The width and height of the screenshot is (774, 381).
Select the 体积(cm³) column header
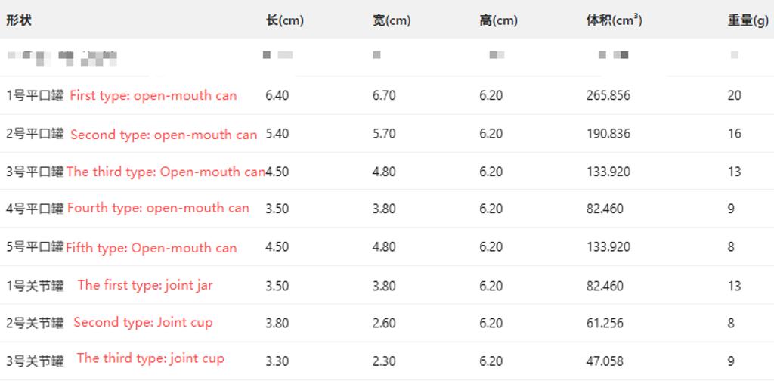pyautogui.click(x=614, y=20)
